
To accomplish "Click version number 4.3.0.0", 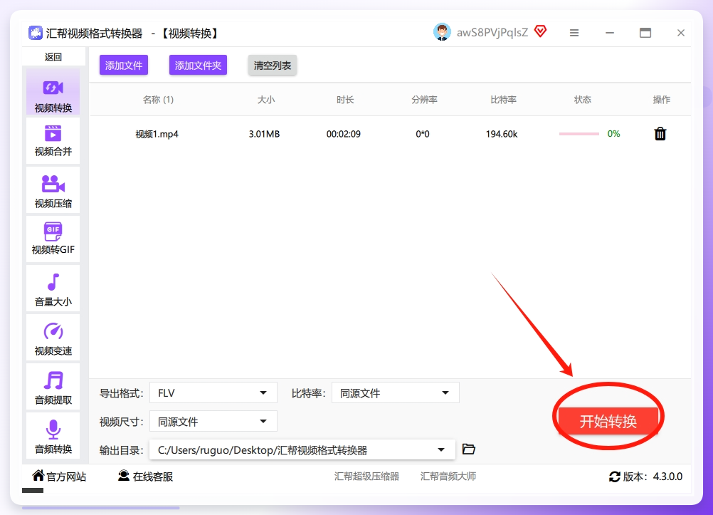I will click(x=667, y=477).
